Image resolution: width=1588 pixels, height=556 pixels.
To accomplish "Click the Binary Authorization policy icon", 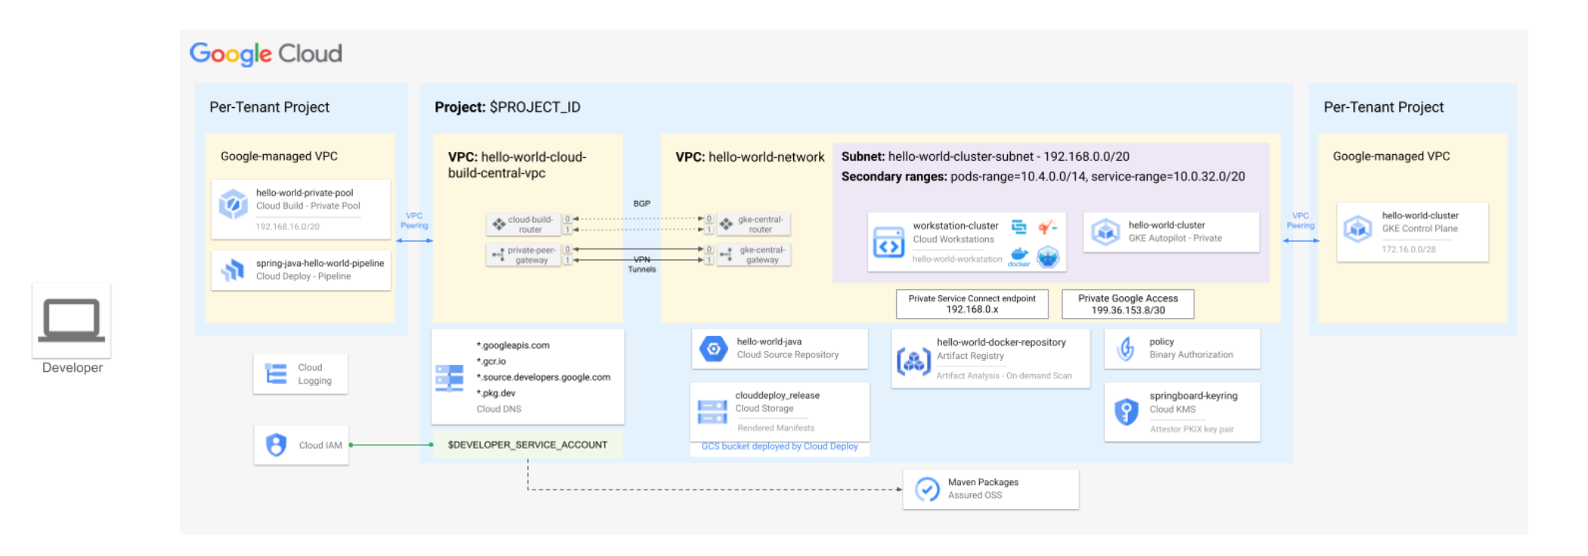I will [1126, 349].
